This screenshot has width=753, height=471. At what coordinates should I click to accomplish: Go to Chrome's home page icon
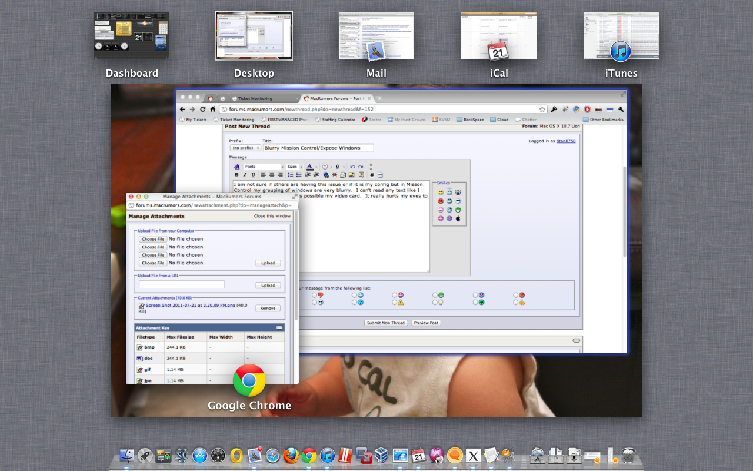coord(213,109)
